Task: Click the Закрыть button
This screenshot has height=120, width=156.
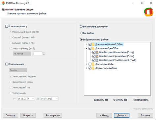Action: [x=145, y=115]
